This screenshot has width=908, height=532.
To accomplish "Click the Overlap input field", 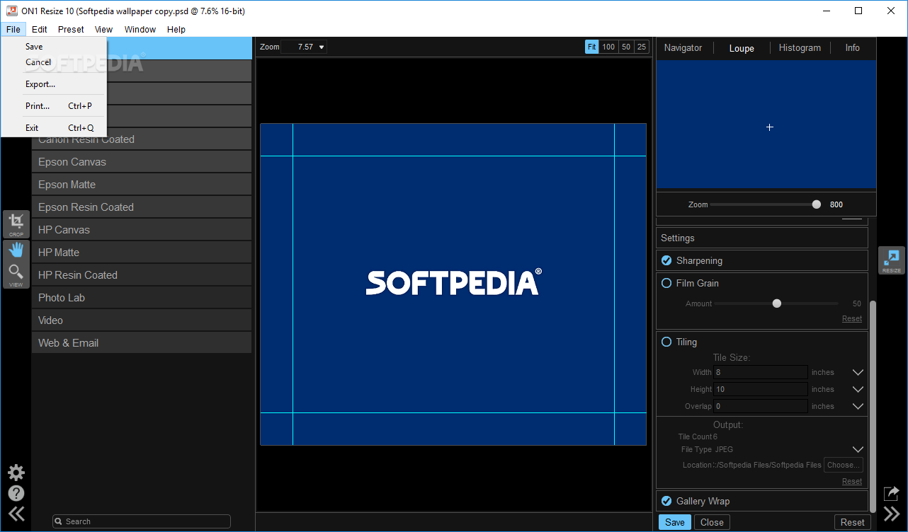I will (760, 406).
